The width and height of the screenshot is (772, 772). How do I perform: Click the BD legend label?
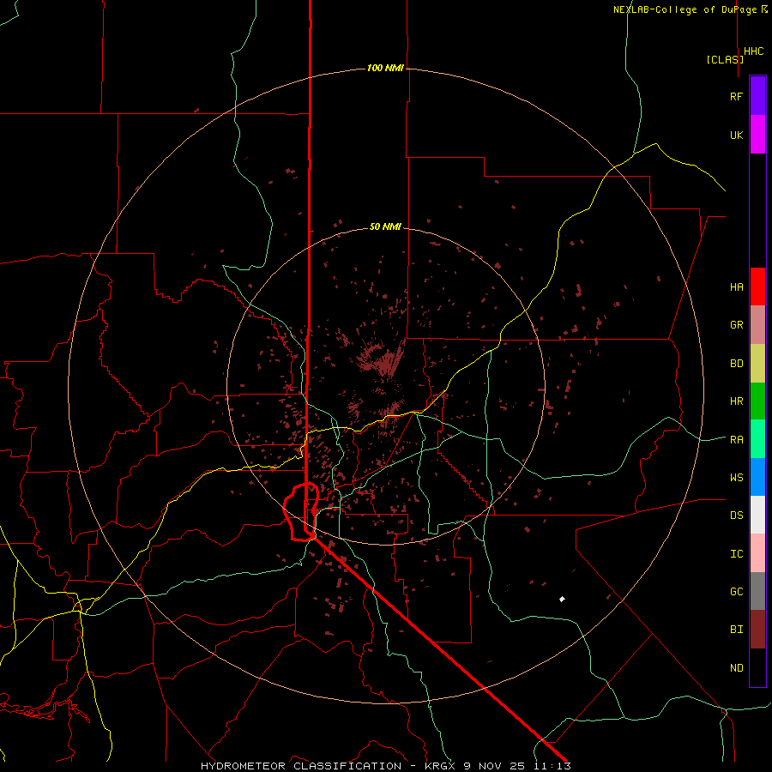pyautogui.click(x=736, y=364)
